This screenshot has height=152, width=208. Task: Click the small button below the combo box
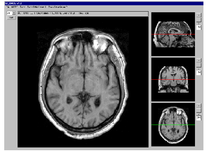[11, 18]
